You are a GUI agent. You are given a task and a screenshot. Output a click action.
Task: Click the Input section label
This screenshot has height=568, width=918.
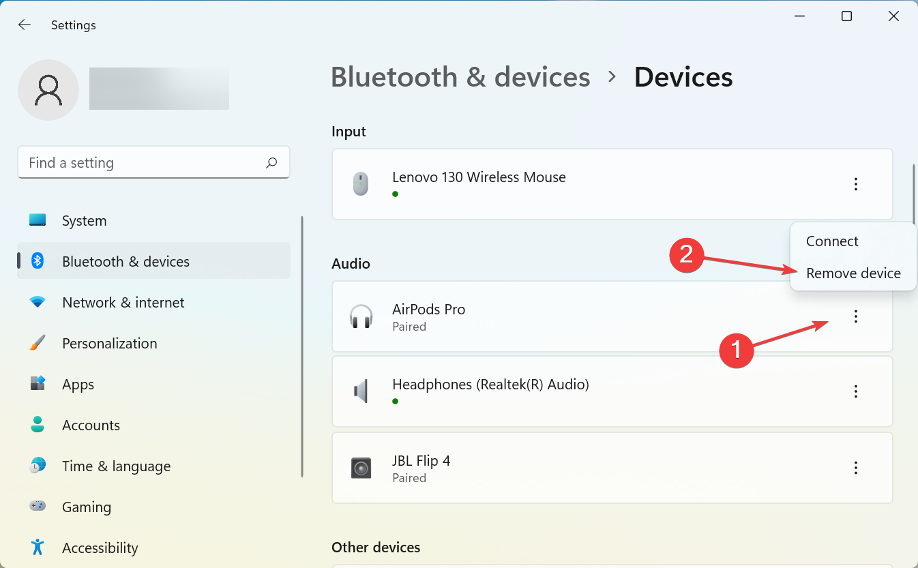click(349, 132)
